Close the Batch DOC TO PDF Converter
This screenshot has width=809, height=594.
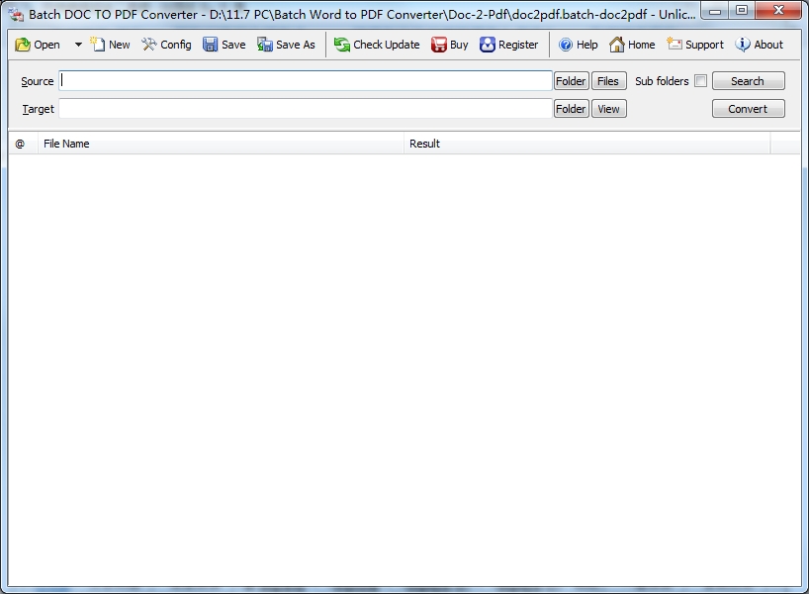click(x=778, y=10)
